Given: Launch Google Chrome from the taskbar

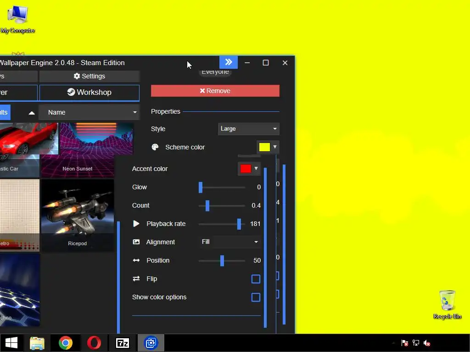Looking at the screenshot, I should click(65, 343).
